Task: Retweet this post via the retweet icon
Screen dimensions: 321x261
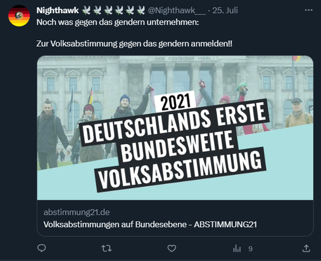Action: [106, 248]
